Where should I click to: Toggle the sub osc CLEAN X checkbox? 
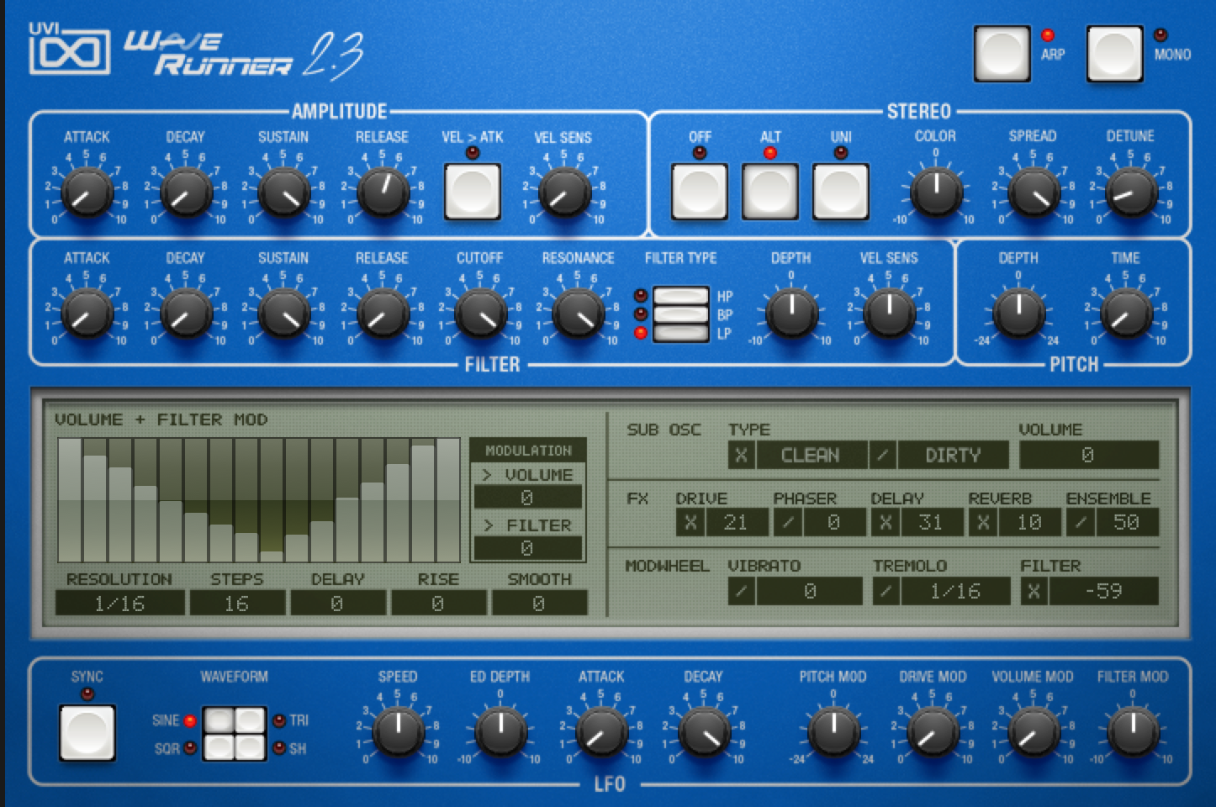pos(741,455)
